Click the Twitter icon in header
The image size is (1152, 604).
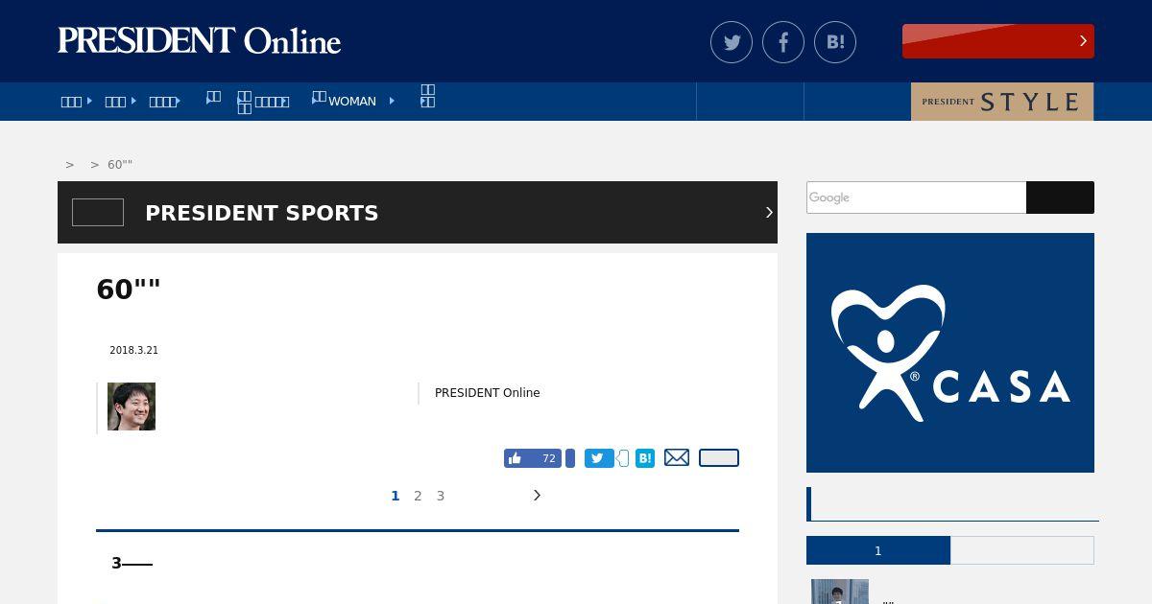(x=732, y=42)
